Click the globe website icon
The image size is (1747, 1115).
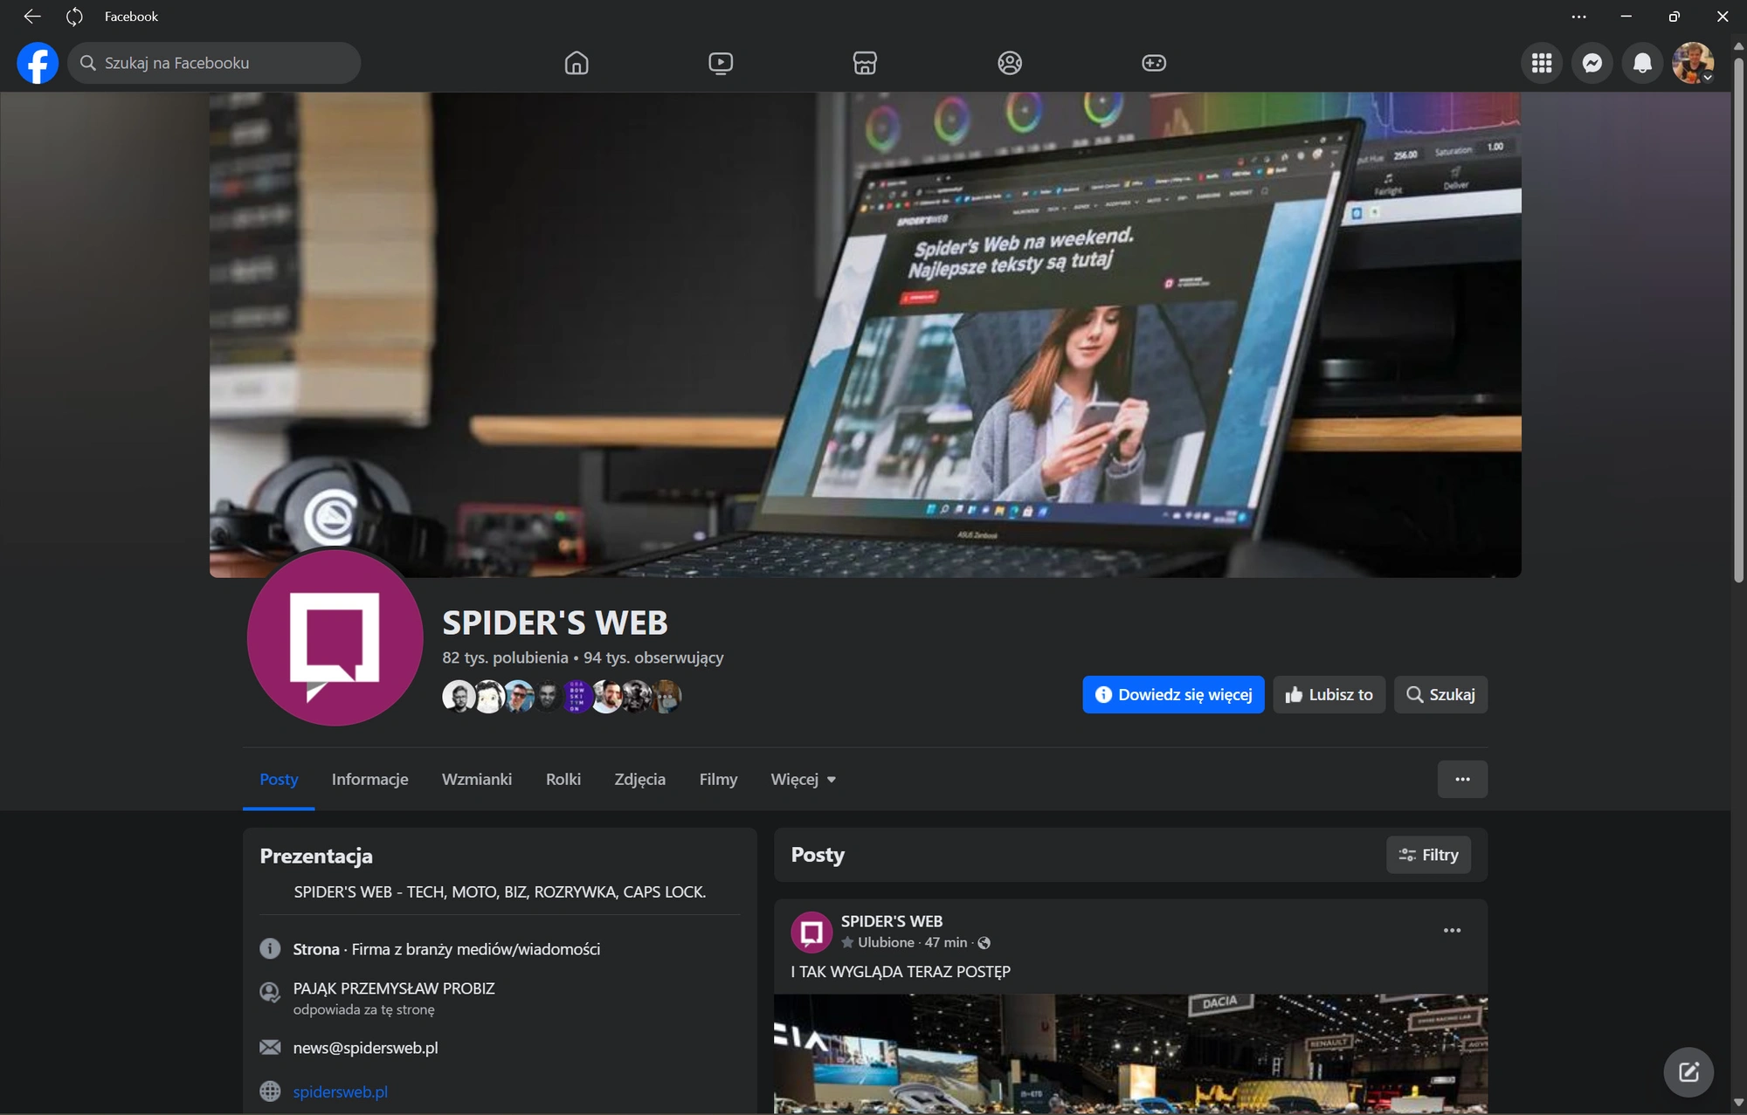[270, 1091]
